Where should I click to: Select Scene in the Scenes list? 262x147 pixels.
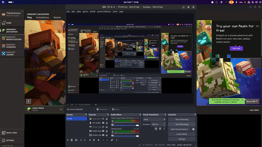click(76, 119)
